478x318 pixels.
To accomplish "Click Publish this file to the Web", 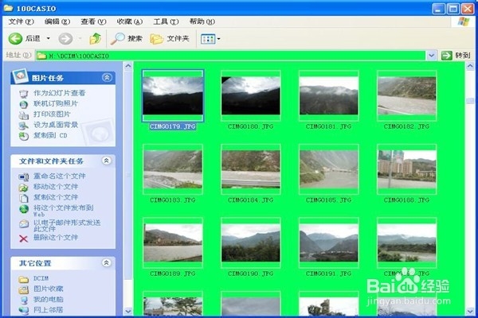I will pos(64,211).
